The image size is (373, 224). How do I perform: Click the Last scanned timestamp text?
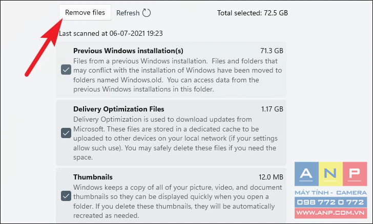[111, 33]
